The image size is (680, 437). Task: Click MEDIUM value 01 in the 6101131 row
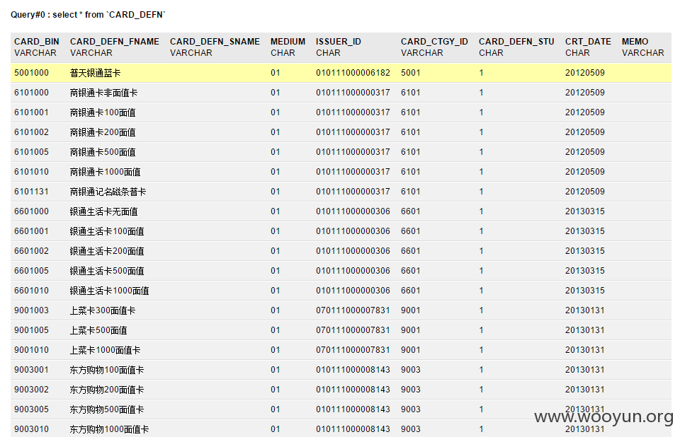[x=276, y=192]
